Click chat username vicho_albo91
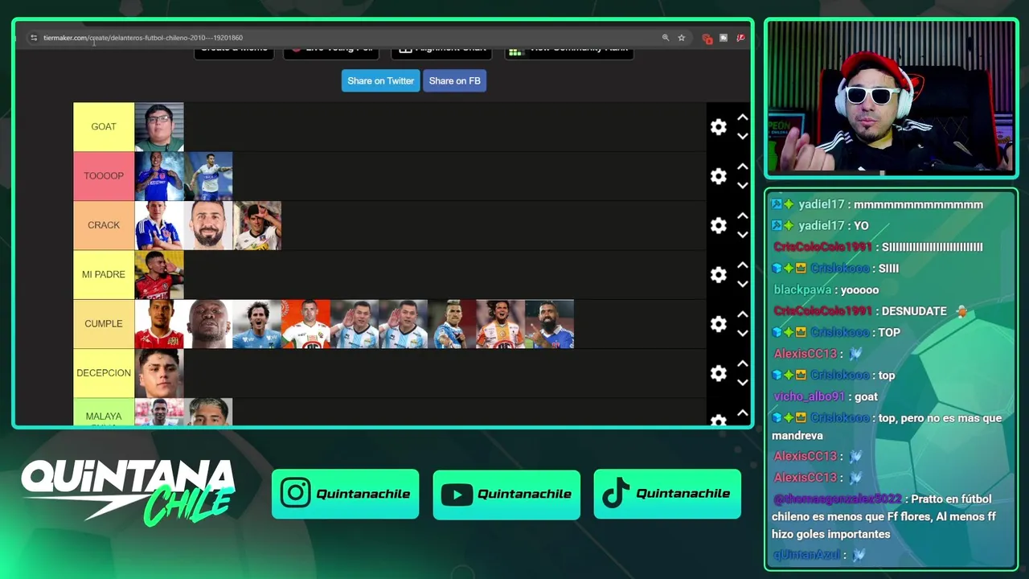Image resolution: width=1029 pixels, height=579 pixels. click(x=809, y=396)
